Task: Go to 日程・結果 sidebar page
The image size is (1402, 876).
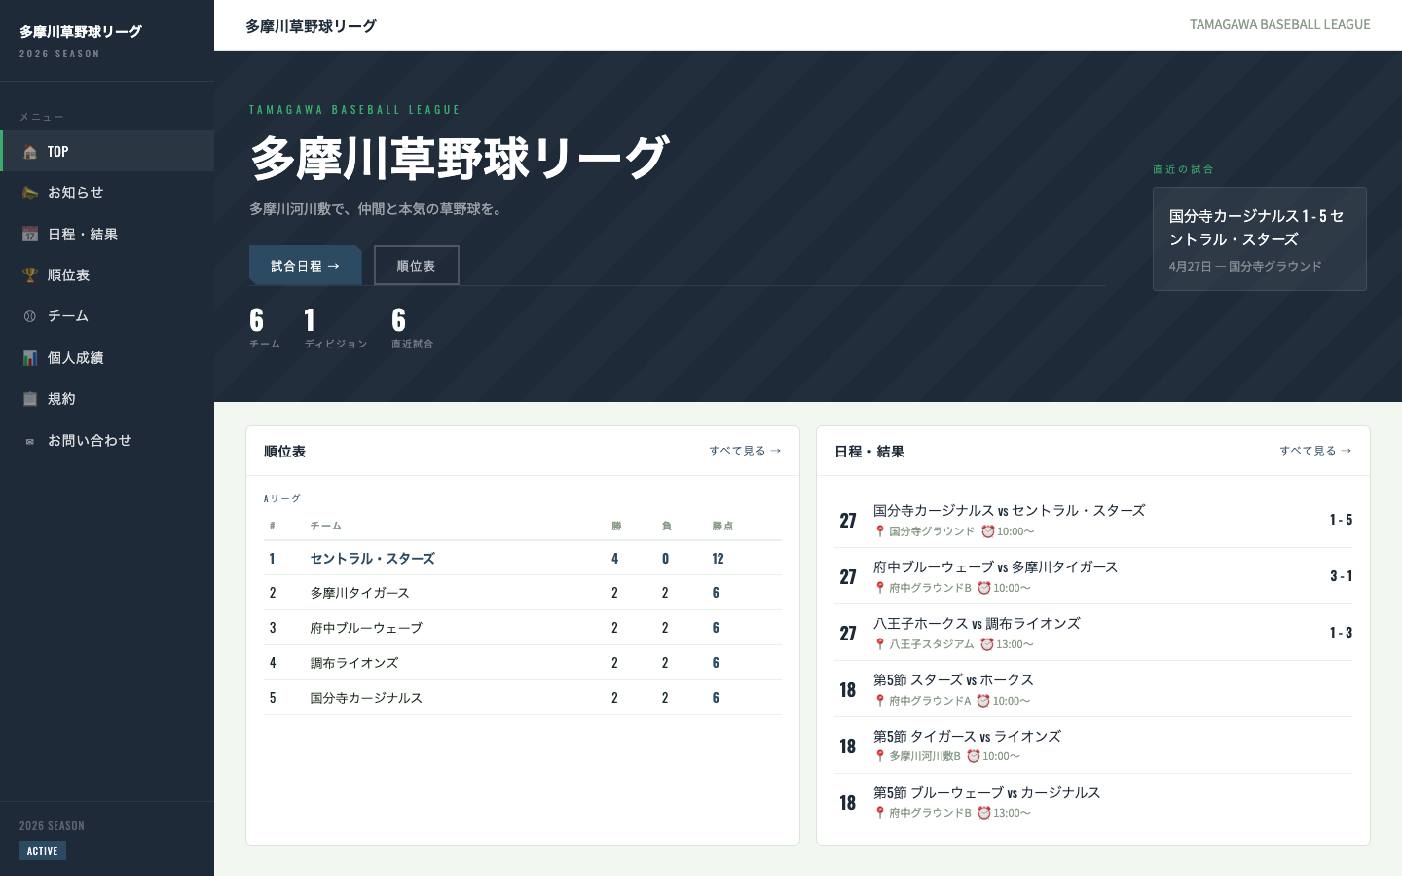Action: click(107, 234)
